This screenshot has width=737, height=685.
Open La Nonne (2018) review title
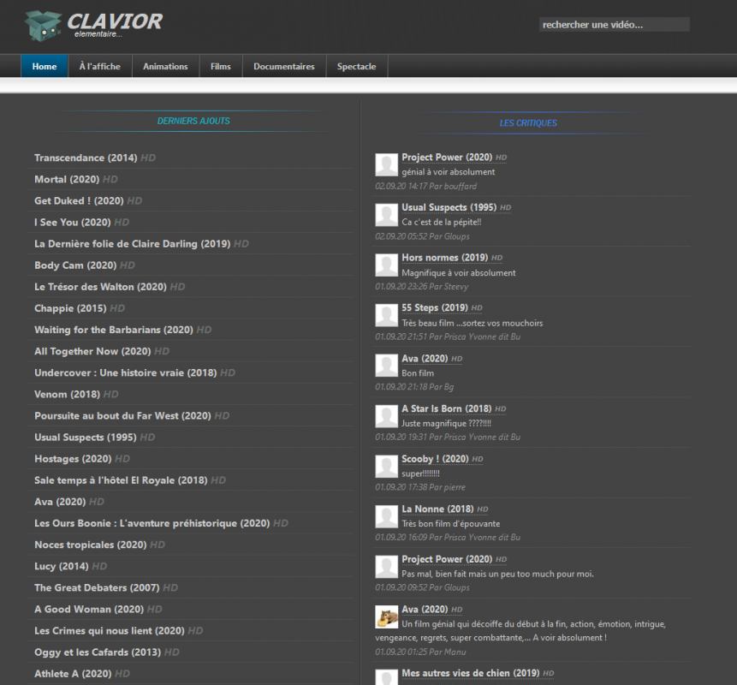tap(437, 509)
